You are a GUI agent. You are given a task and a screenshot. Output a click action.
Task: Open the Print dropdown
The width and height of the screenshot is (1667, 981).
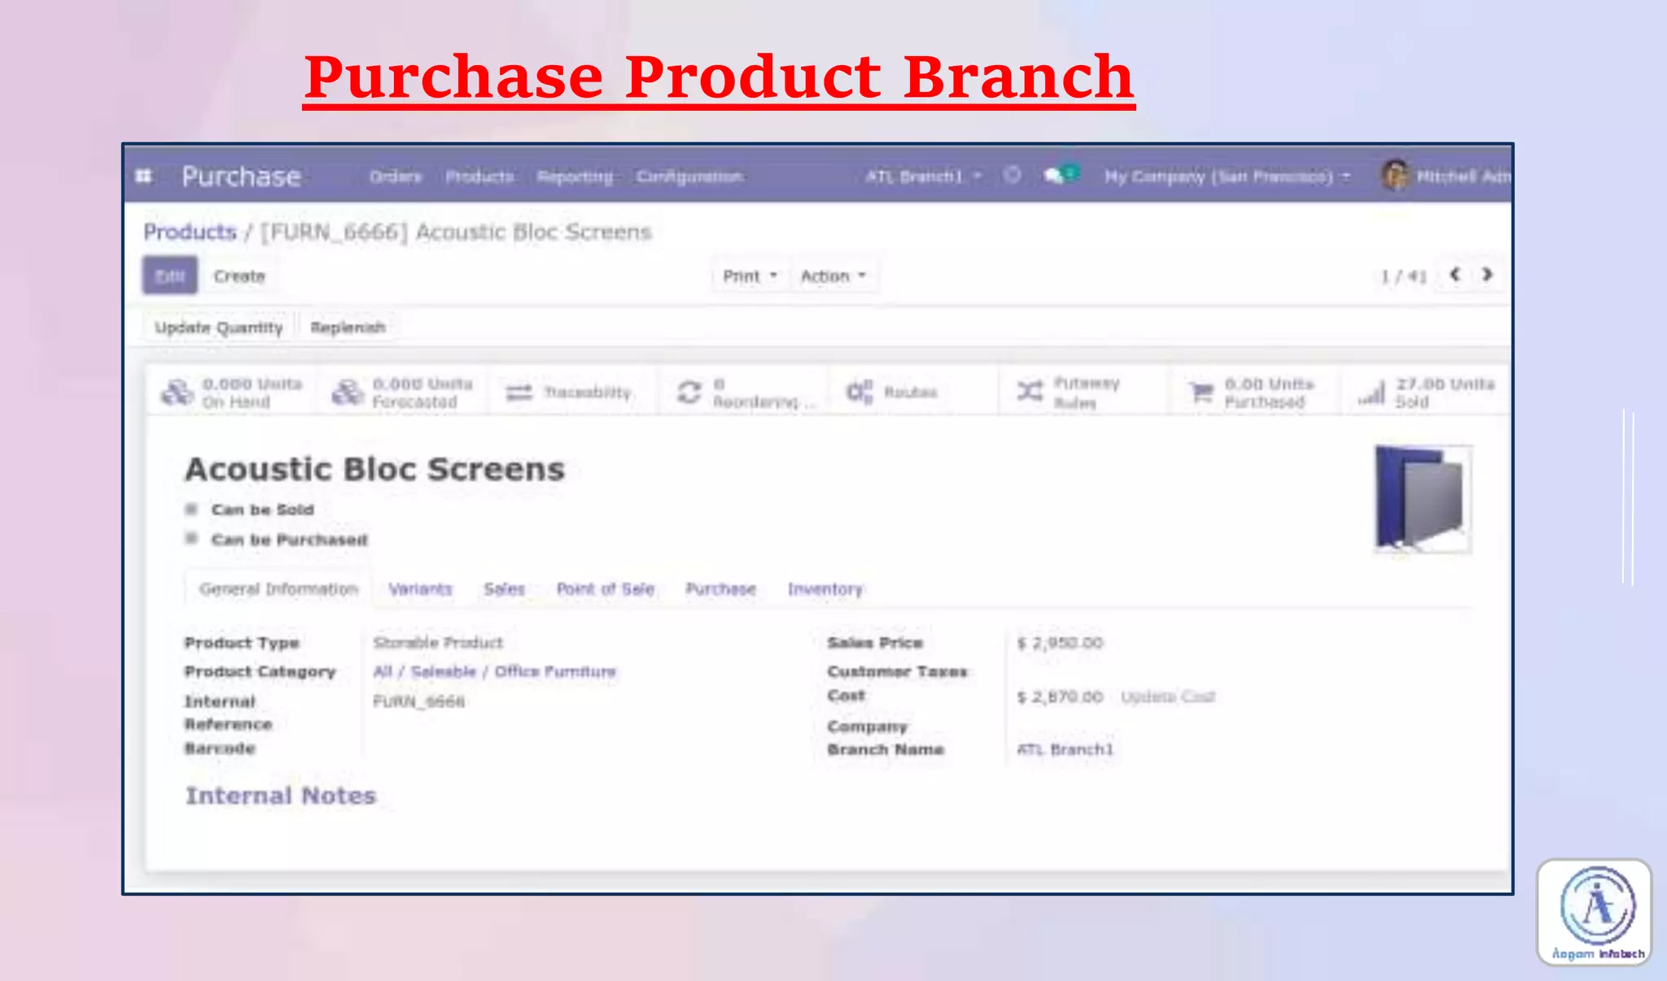(750, 276)
